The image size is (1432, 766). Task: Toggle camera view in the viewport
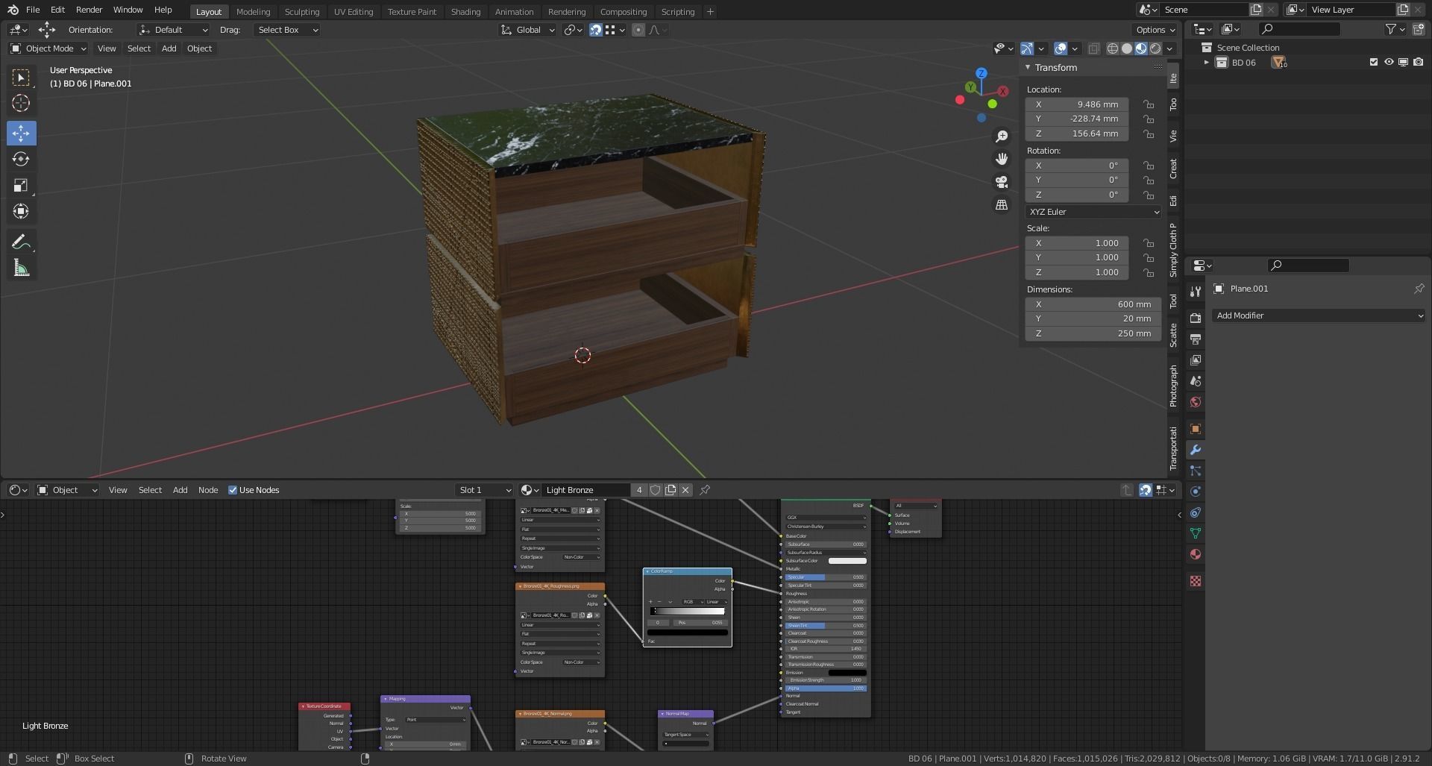(1002, 181)
